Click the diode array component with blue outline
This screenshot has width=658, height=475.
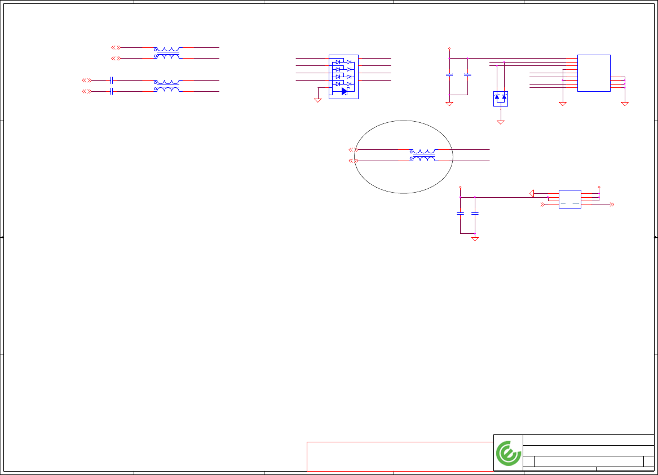pyautogui.click(x=343, y=77)
